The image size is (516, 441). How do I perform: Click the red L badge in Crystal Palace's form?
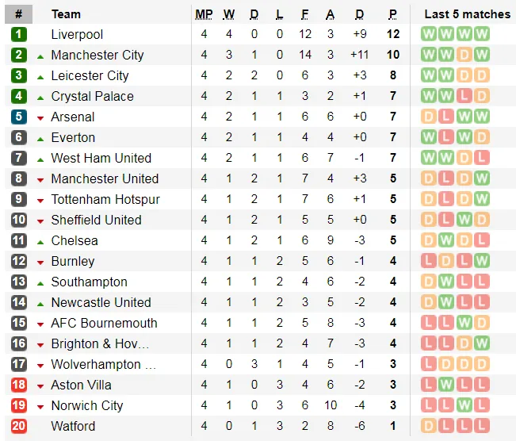[x=464, y=96]
